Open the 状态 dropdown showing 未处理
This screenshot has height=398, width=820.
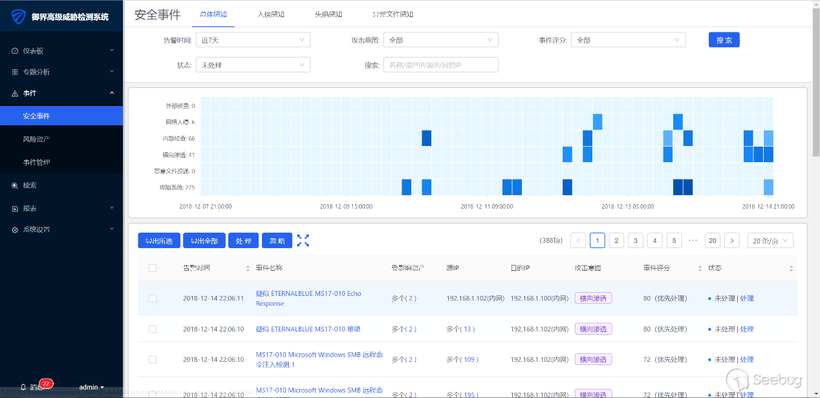pos(253,65)
